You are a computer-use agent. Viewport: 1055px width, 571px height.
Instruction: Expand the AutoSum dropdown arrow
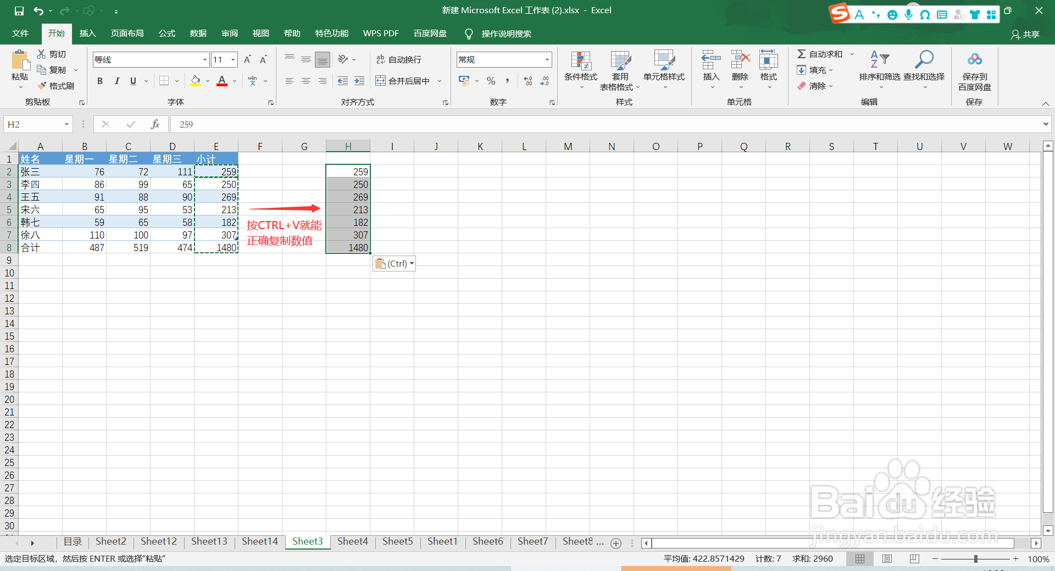852,54
